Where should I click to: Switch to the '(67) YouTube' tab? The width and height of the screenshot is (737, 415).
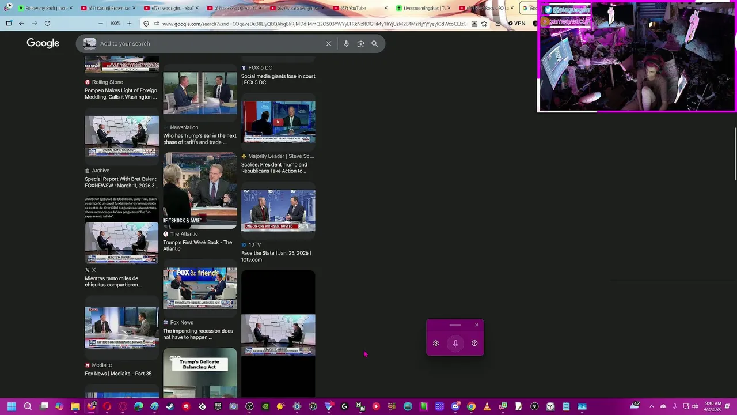click(360, 8)
